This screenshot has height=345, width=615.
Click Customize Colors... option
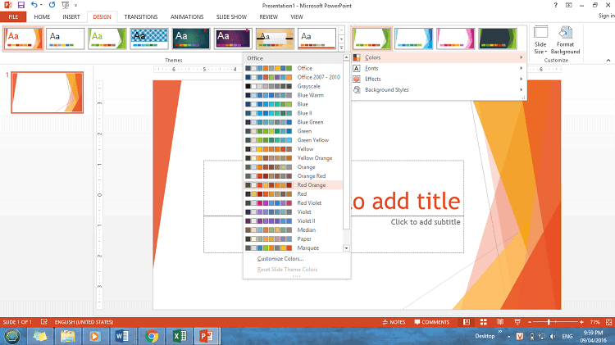(280, 259)
